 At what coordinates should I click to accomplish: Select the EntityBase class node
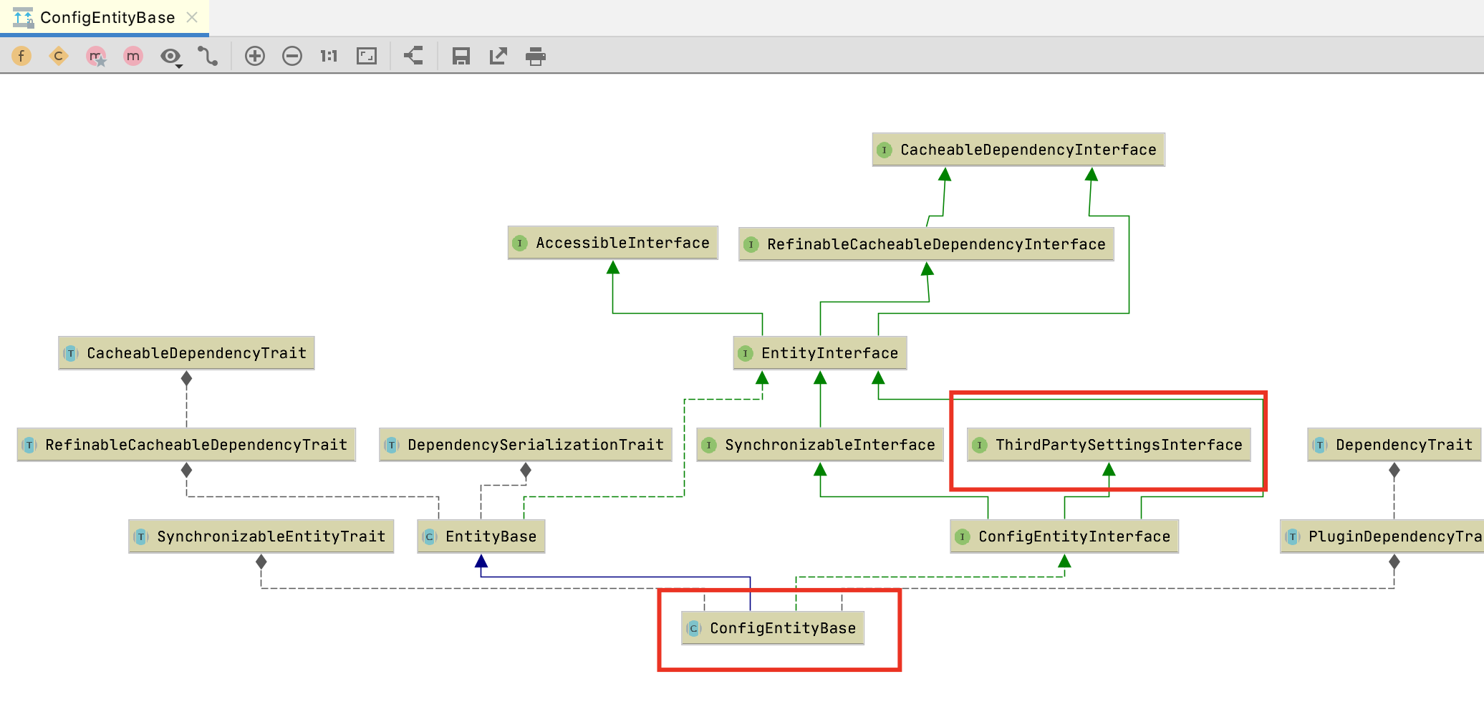pyautogui.click(x=481, y=536)
